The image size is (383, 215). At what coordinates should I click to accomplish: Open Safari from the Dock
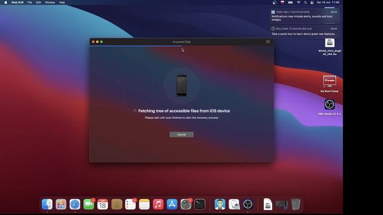75,204
